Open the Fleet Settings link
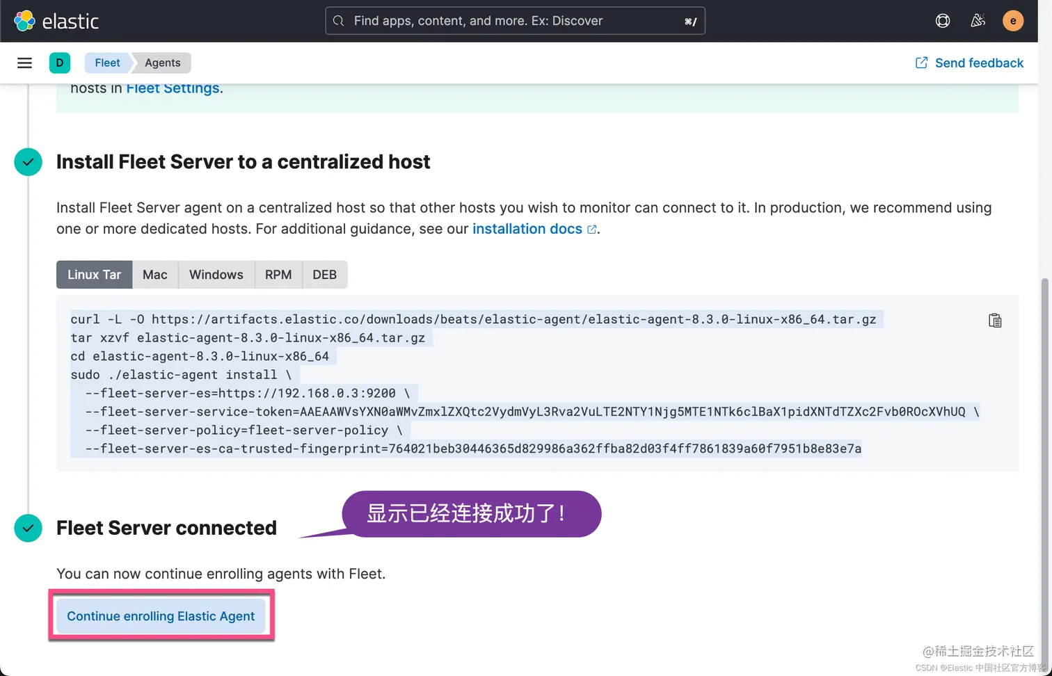The image size is (1052, 676). 173,89
